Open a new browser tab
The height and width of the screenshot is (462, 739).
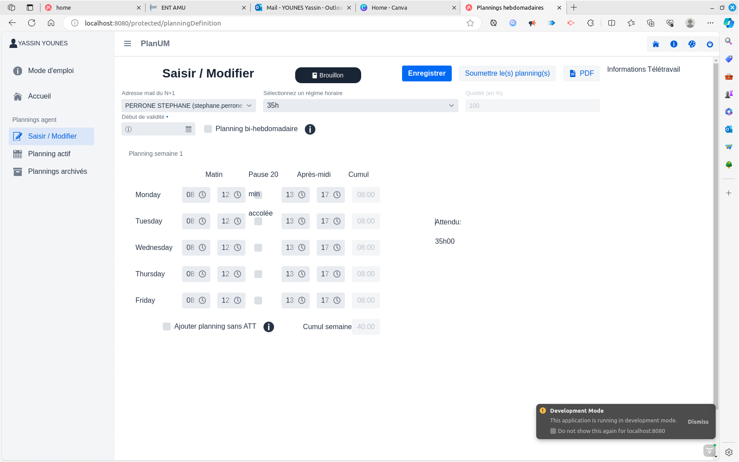574,7
